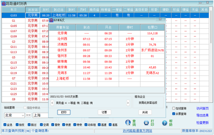Open the 北京 departure station dropdown
The width and height of the screenshot is (214, 135).
pyautogui.click(x=23, y=115)
